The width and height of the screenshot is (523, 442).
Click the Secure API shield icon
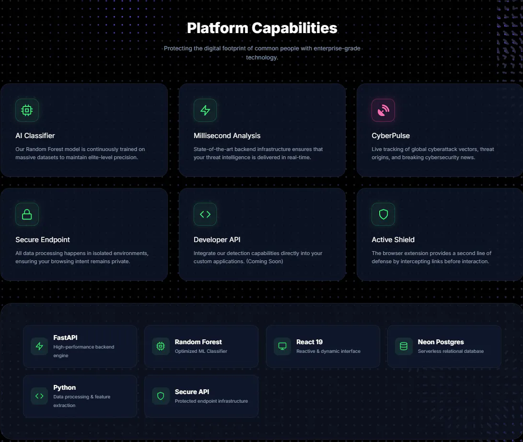click(161, 396)
